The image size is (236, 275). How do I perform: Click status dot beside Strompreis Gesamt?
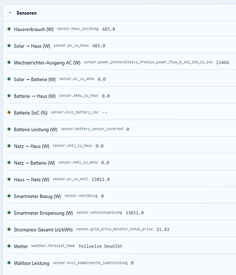(x=9, y=229)
